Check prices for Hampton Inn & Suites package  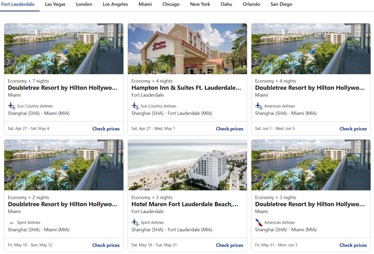click(229, 128)
